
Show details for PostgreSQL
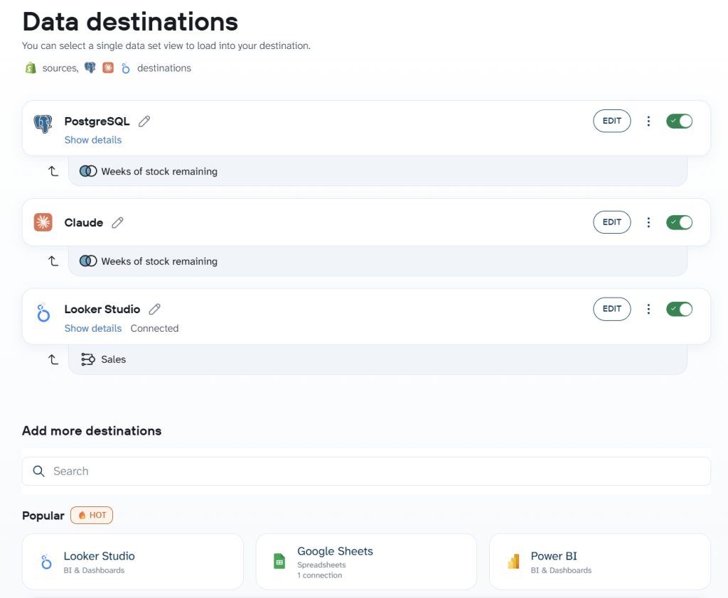coord(93,140)
